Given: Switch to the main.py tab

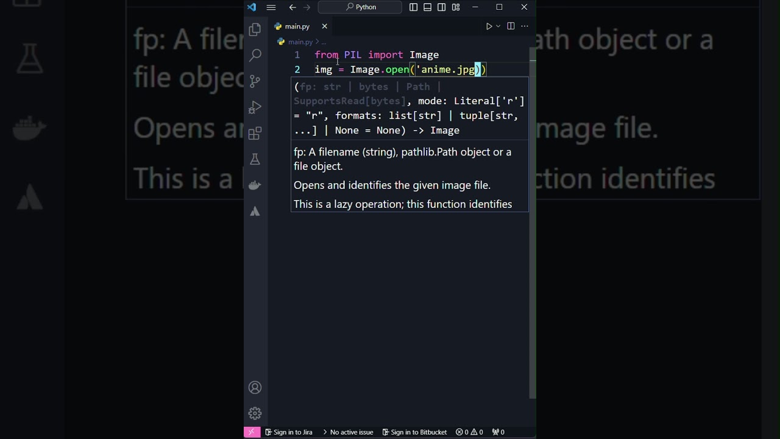Looking at the screenshot, I should tap(297, 26).
